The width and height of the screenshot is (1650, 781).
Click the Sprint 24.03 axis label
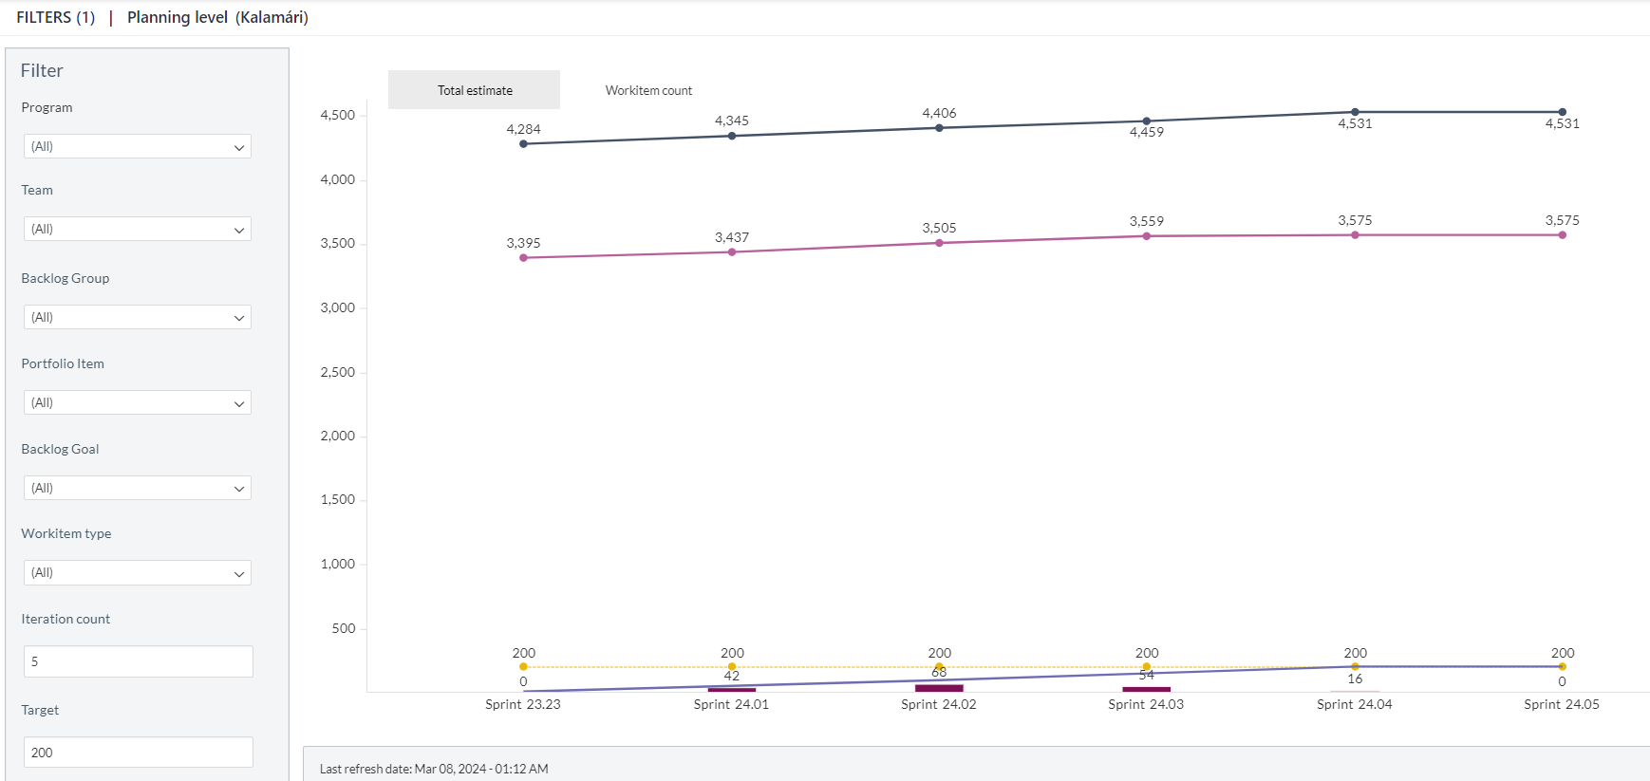click(1146, 704)
